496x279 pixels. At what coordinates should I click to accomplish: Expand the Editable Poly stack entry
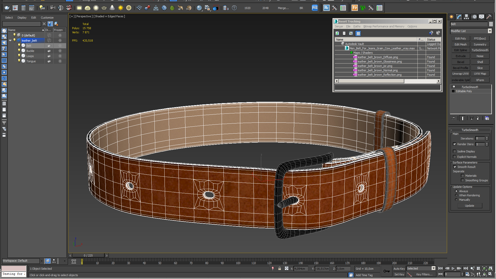(453, 91)
